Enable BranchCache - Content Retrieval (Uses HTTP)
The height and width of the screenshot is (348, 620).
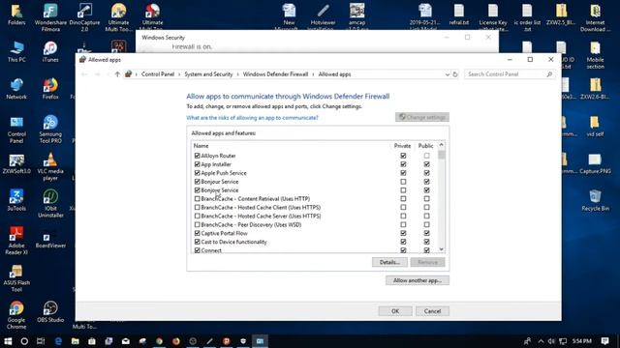[x=197, y=199]
